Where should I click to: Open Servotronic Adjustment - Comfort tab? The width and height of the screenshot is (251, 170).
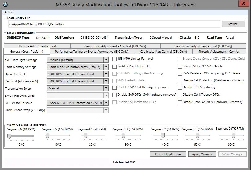[x=115, y=46]
